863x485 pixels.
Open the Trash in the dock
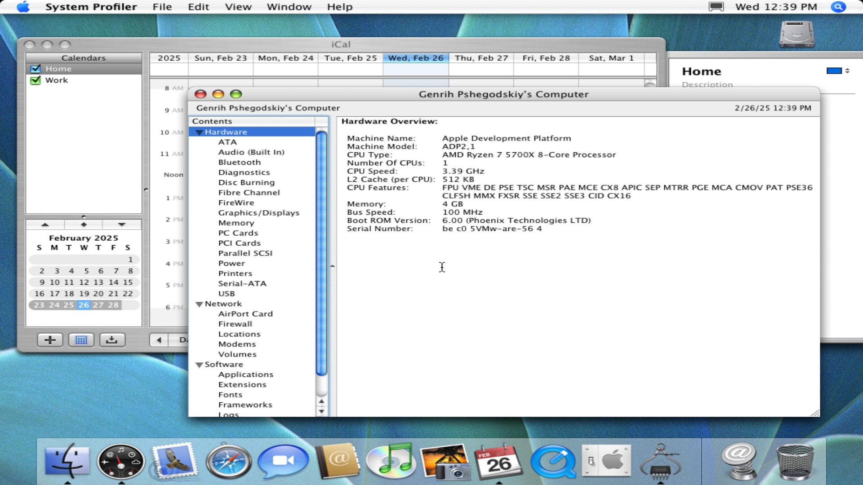pyautogui.click(x=795, y=462)
